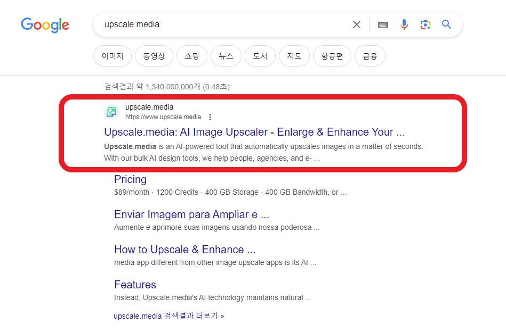Select the 이미지 filter chip

pos(113,56)
